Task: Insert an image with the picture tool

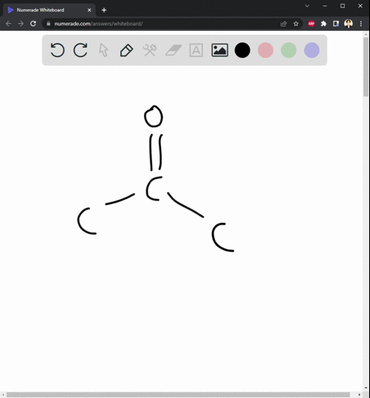Action: pos(220,50)
